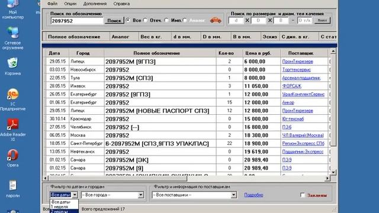
Task: Tick the Заявки checkbox
Action: click(x=303, y=195)
